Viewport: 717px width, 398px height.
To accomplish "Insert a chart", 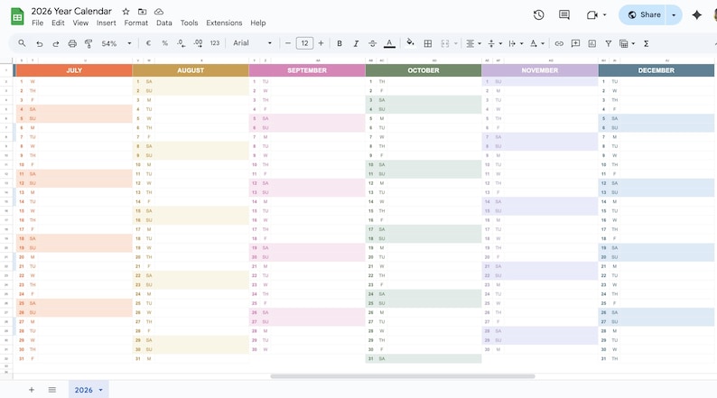I will [x=592, y=43].
